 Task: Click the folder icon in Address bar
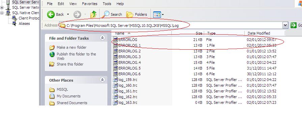tap(63, 26)
